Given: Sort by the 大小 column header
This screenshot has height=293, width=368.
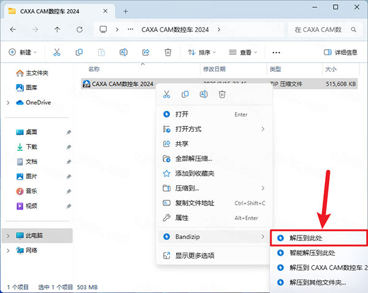Looking at the screenshot, I should coord(331,69).
